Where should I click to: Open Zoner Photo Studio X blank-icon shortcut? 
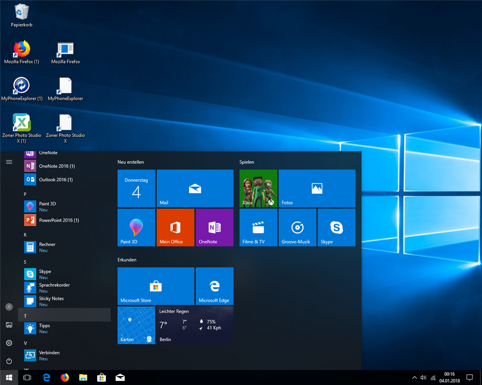(x=65, y=128)
